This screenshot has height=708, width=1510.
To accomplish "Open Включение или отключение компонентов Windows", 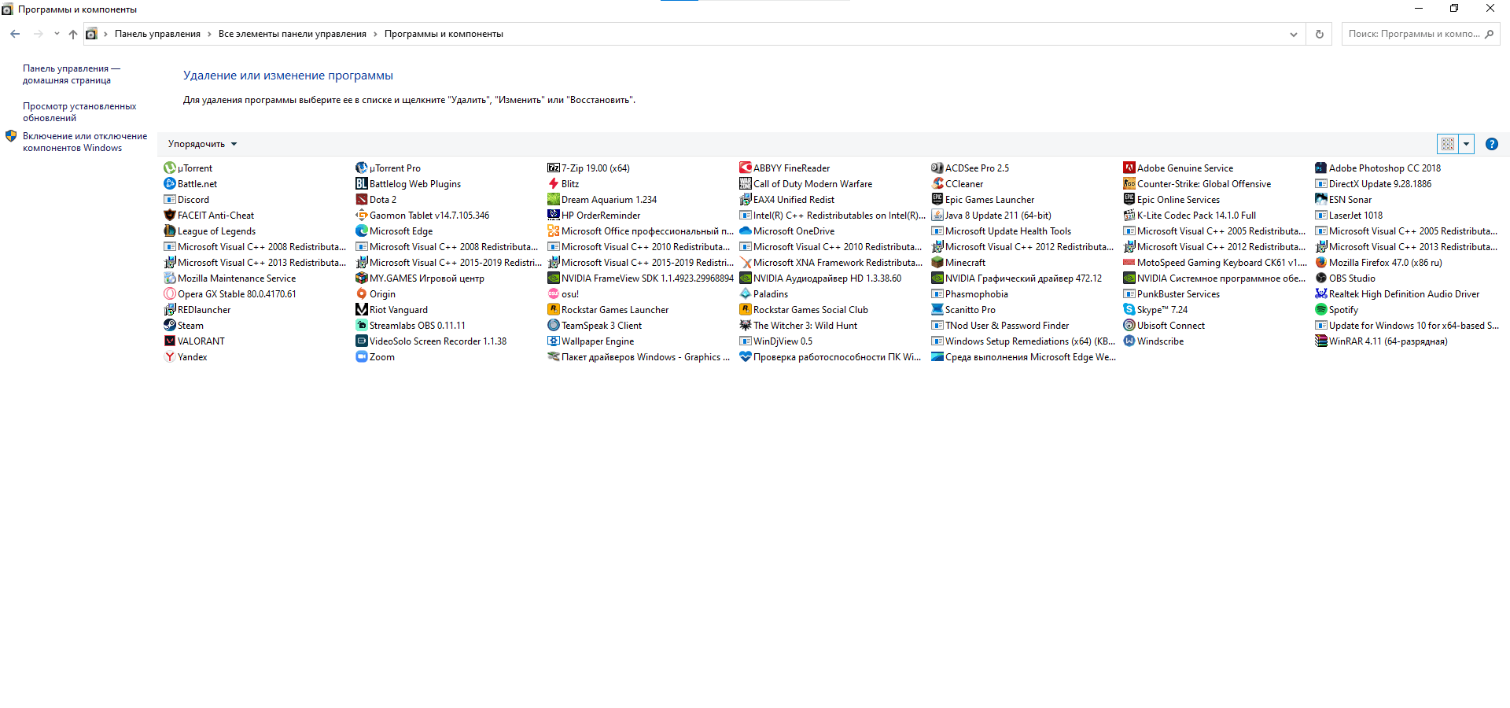I will point(85,142).
